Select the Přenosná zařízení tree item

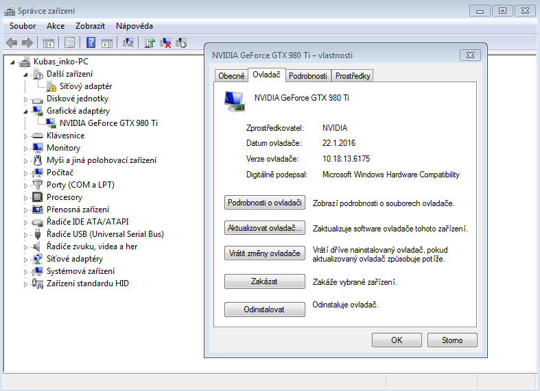click(x=78, y=210)
